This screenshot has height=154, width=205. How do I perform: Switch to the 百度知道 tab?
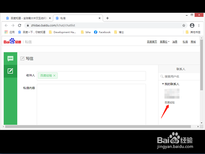[x=28, y=18]
